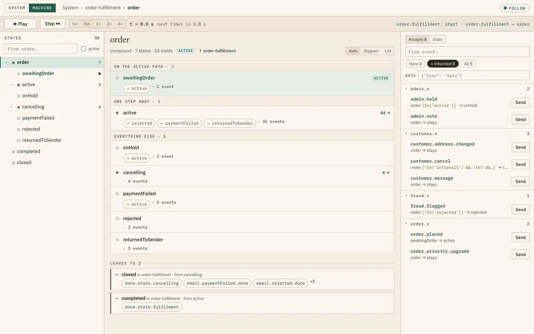Send the admin.note event

520,120
